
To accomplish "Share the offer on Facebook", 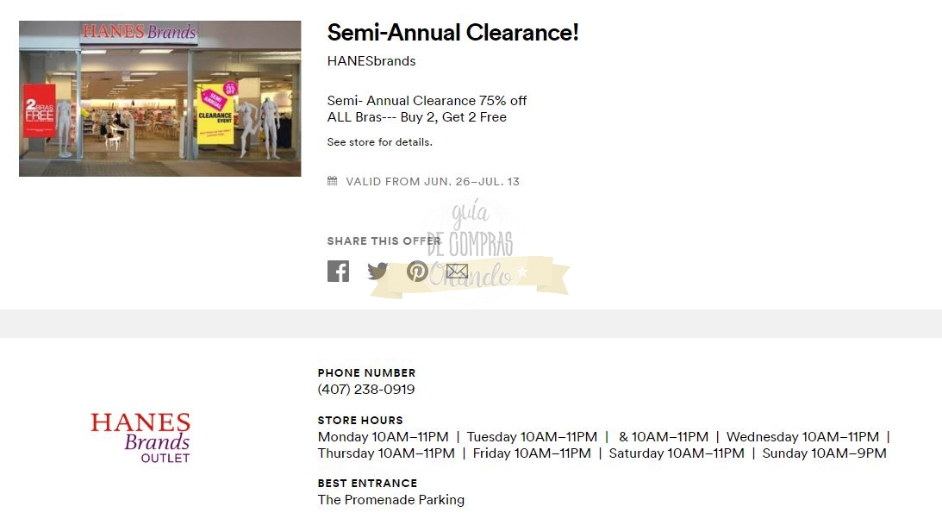I will (338, 272).
